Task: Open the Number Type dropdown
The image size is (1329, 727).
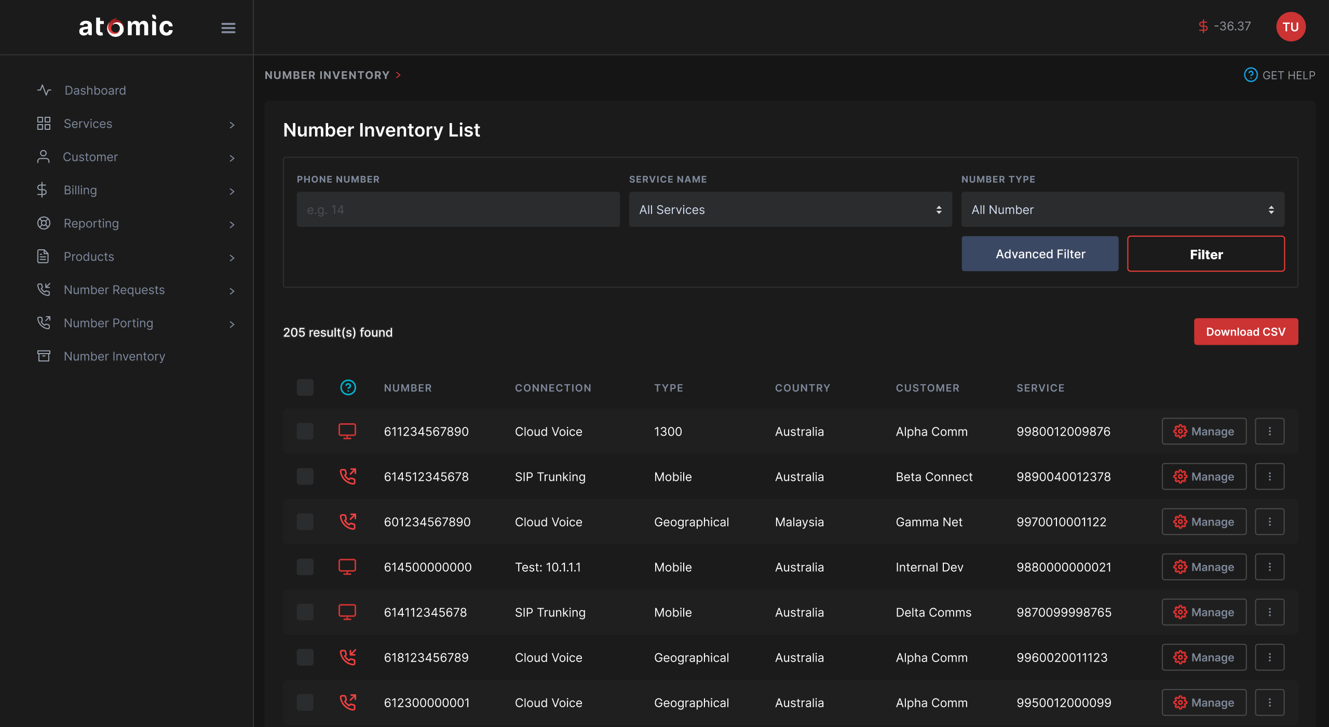Action: click(x=1122, y=210)
